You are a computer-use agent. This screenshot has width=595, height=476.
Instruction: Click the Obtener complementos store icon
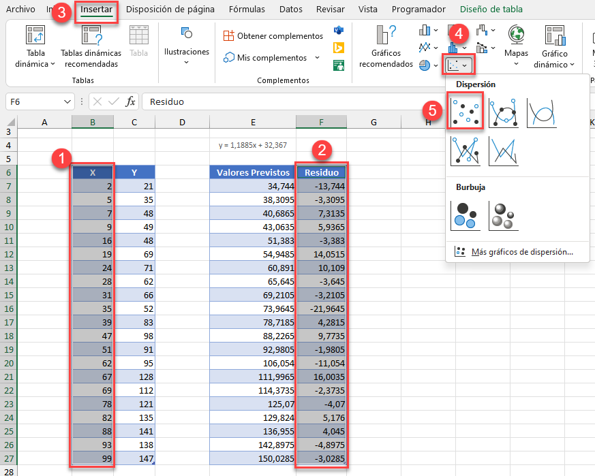click(x=228, y=35)
